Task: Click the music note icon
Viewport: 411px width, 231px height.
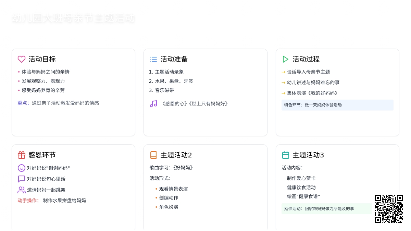Action: pyautogui.click(x=153, y=104)
